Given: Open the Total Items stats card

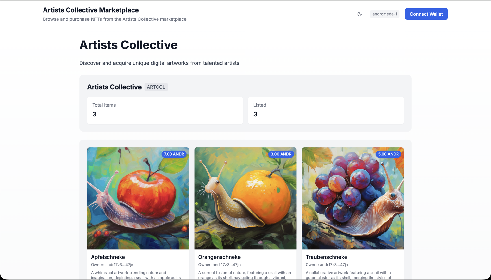Looking at the screenshot, I should coord(165,110).
